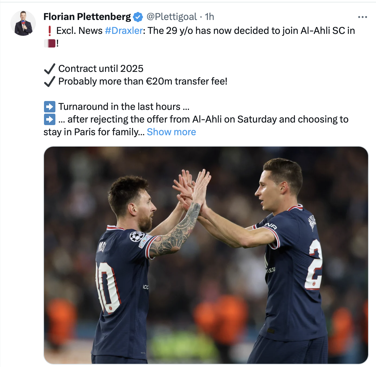Click the red exclamation mark emoji
Image resolution: width=376 pixels, height=367 pixels.
tap(49, 31)
